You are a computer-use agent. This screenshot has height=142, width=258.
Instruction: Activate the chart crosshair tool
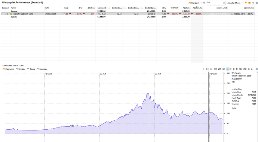[203, 69]
